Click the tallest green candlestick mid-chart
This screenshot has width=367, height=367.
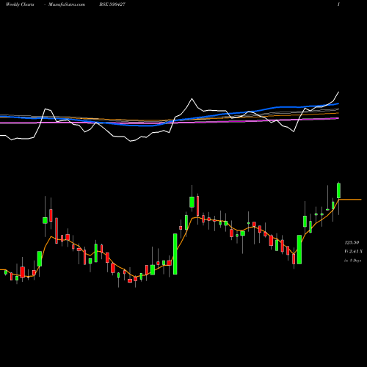tap(175, 254)
